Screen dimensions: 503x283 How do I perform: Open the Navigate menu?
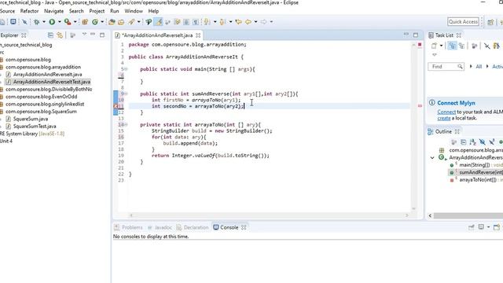point(53,11)
